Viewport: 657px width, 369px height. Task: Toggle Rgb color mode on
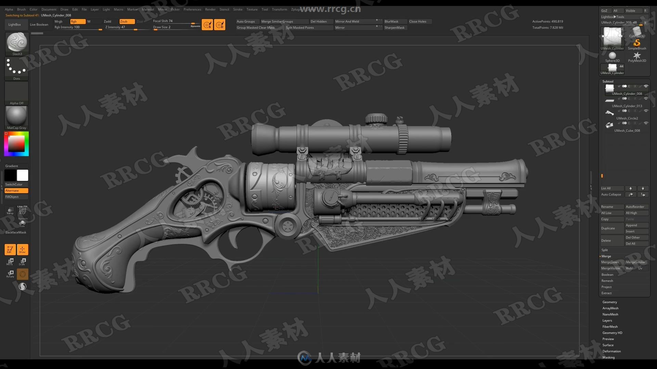click(x=74, y=21)
